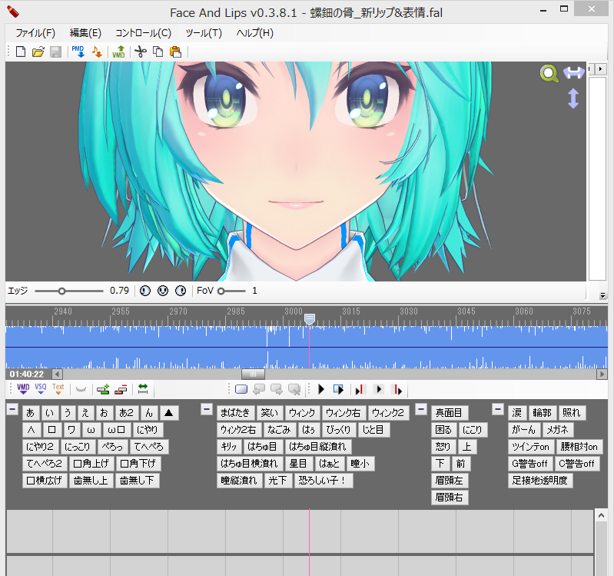The height and width of the screenshot is (576, 614).
Task: Click the green fit-width arrows icon
Action: pos(143,389)
